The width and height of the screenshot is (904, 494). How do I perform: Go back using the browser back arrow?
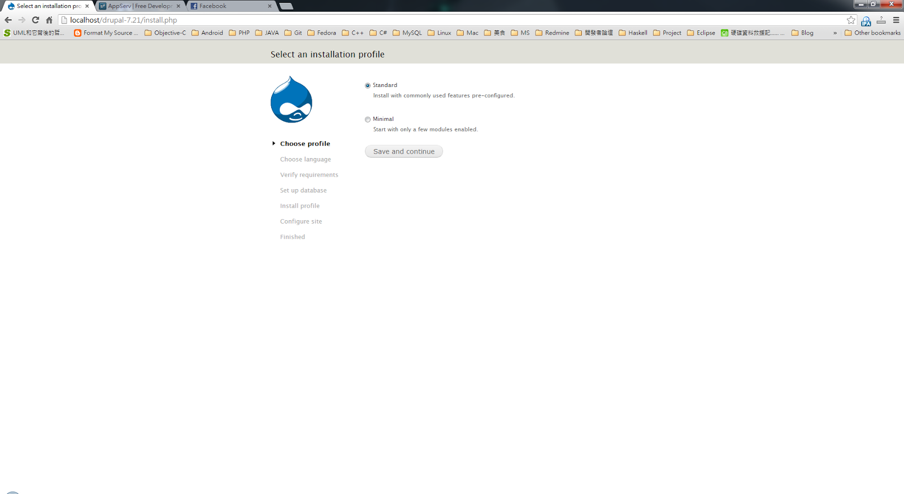8,20
